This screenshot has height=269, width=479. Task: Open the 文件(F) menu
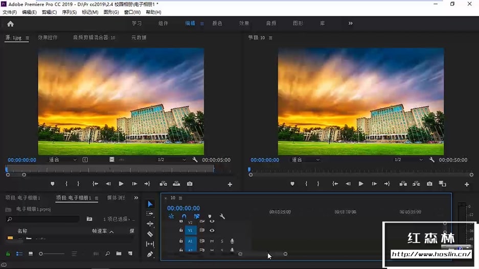pyautogui.click(x=10, y=12)
